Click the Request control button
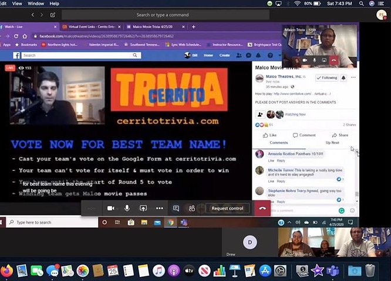 click(x=227, y=208)
